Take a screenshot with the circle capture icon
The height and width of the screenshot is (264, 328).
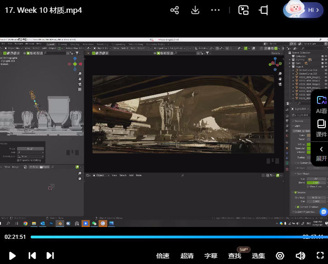(x=280, y=256)
